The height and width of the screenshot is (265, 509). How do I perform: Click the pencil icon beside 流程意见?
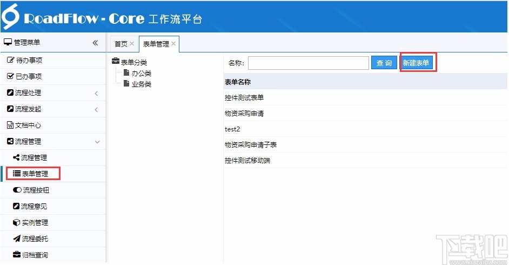[16, 206]
